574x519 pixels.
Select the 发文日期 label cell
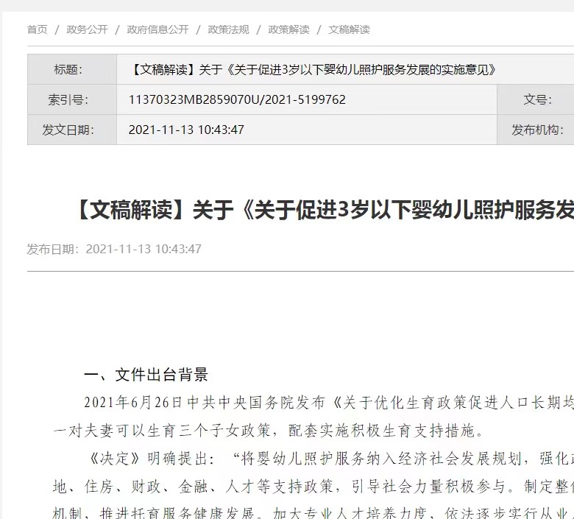point(71,130)
